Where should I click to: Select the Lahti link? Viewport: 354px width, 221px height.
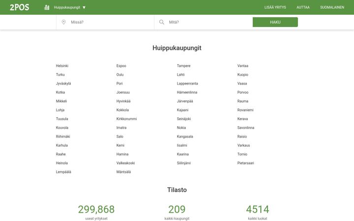tap(180, 75)
